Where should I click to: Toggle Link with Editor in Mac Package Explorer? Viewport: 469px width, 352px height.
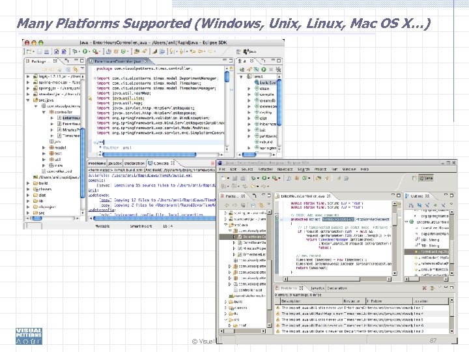click(x=76, y=70)
